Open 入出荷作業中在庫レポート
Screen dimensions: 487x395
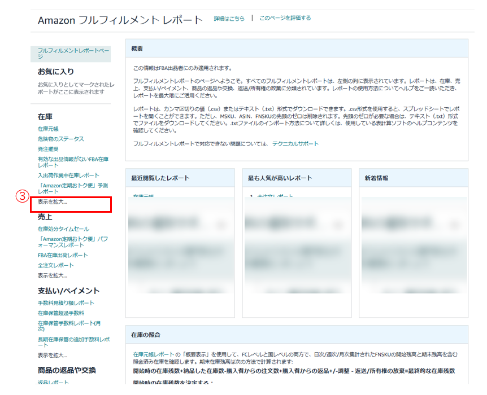click(x=68, y=175)
